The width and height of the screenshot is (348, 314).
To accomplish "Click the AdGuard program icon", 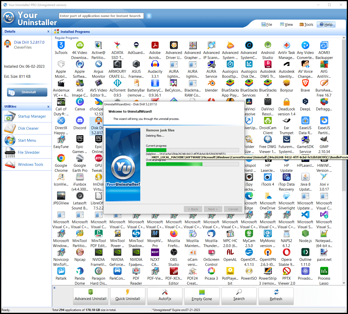I will click(x=136, y=45).
